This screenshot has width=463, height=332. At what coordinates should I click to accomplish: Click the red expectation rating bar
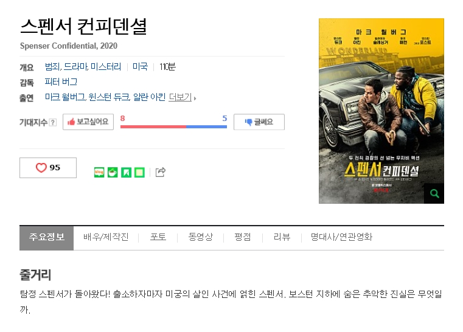coord(153,126)
